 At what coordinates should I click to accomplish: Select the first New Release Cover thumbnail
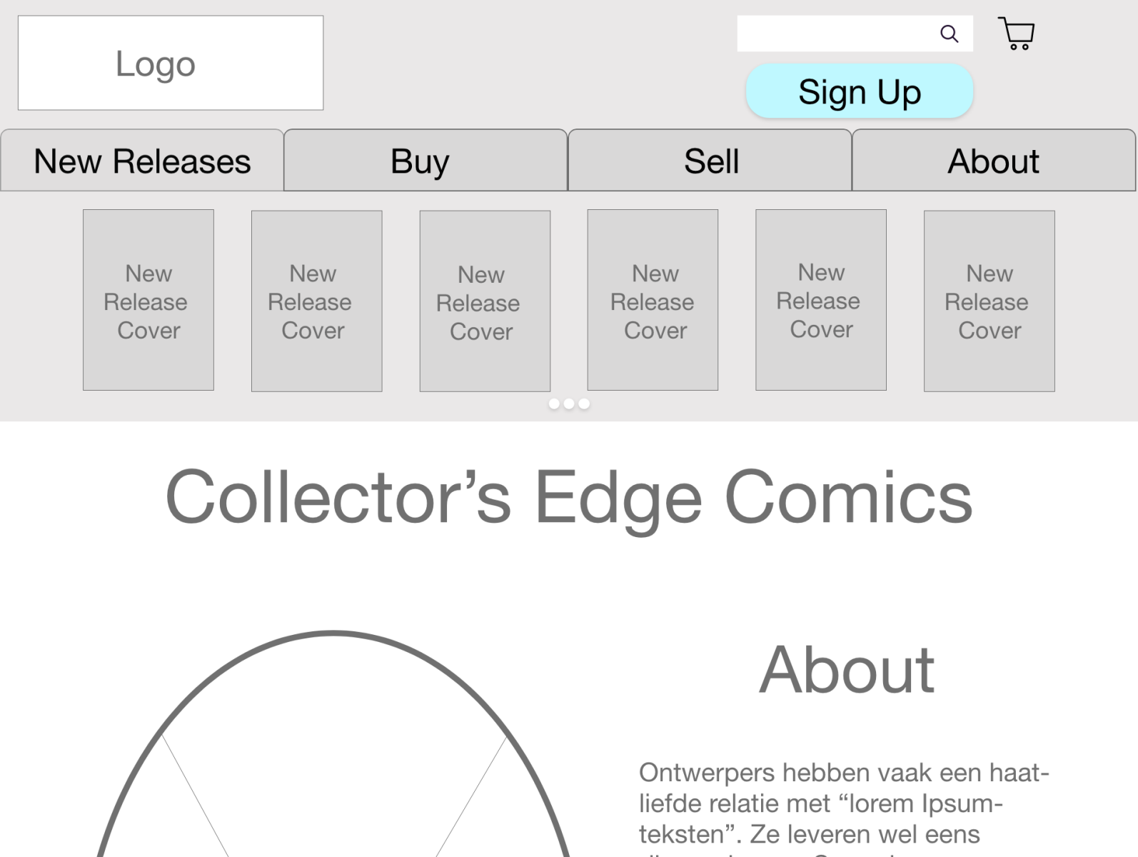pos(148,300)
